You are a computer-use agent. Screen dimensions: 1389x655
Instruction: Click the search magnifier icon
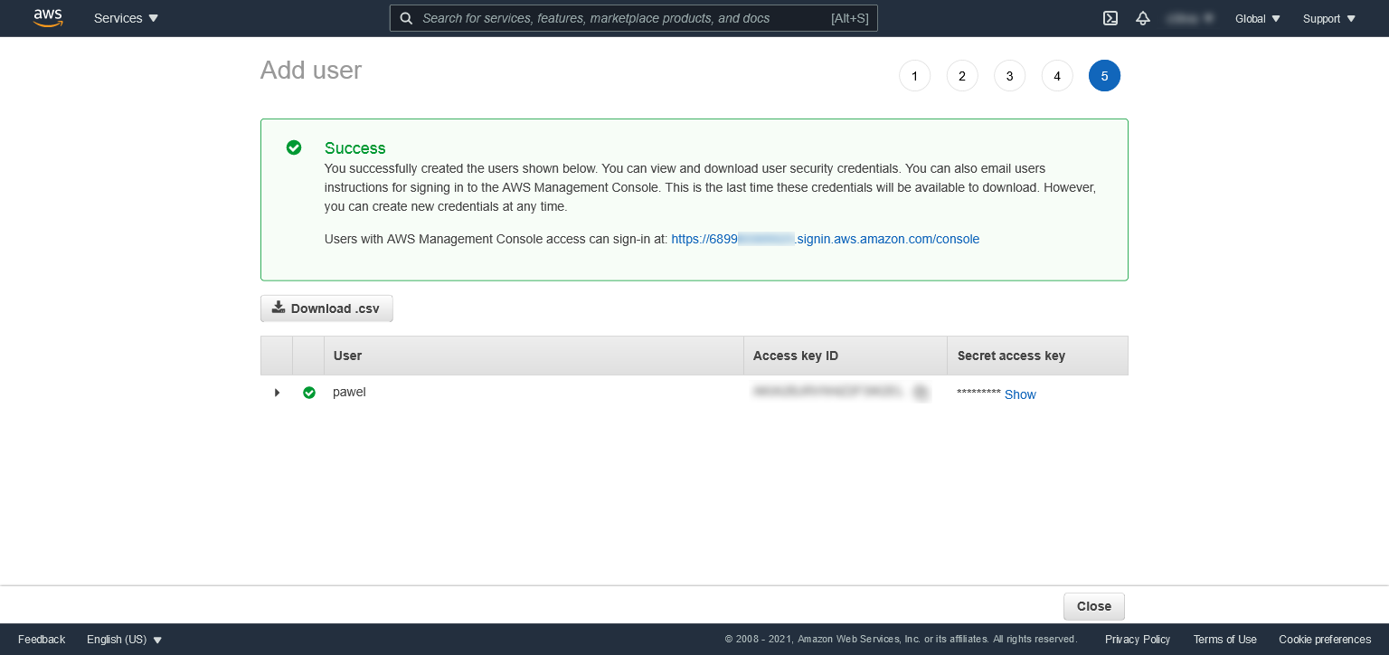[x=407, y=18]
